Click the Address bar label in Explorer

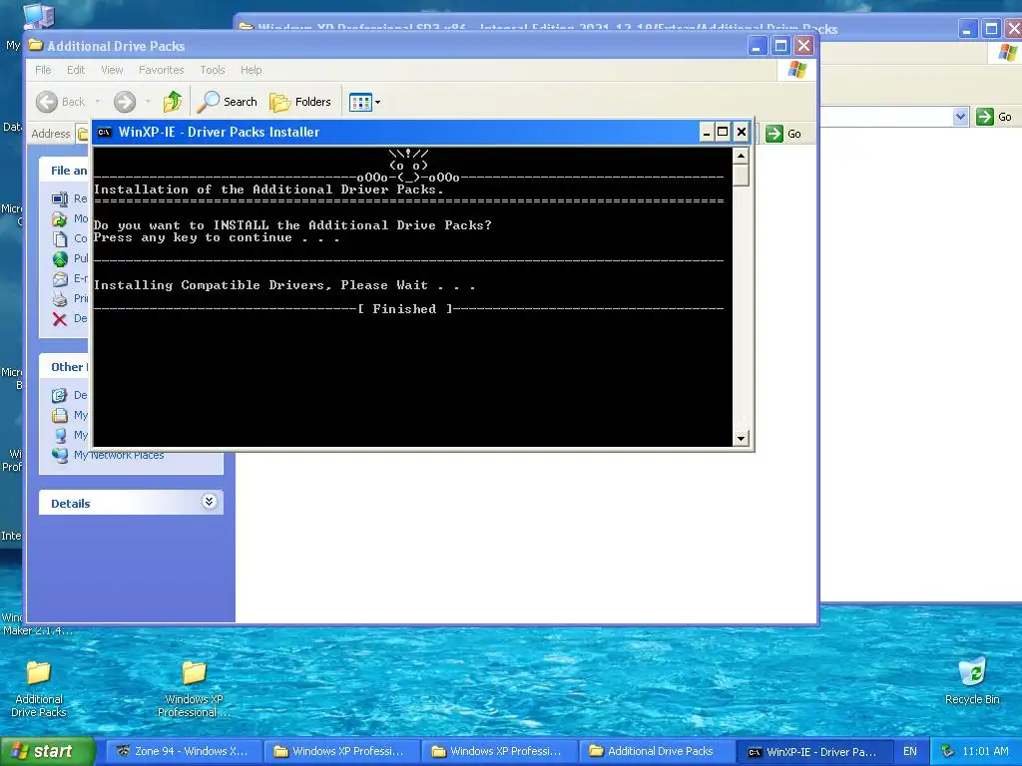pyautogui.click(x=50, y=134)
